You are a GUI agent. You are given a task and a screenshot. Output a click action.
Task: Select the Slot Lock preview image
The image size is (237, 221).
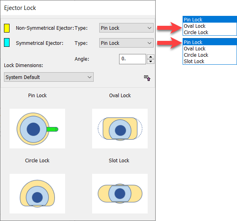pos(120,194)
